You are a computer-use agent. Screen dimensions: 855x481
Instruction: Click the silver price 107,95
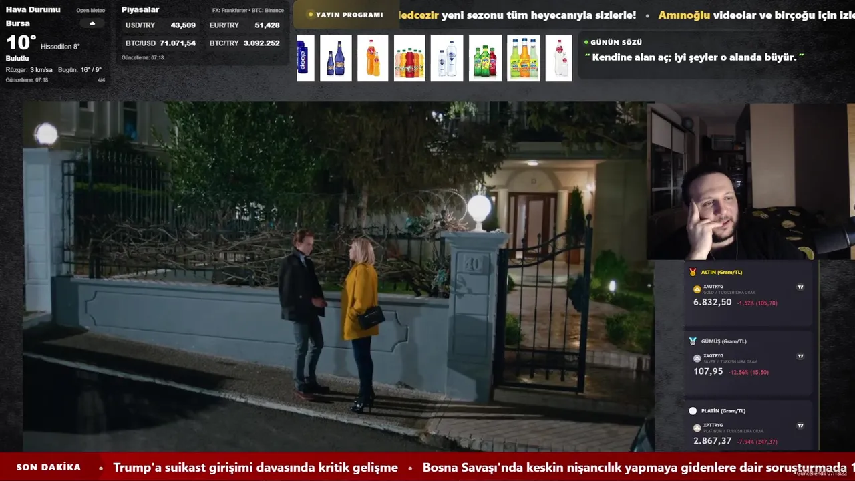coord(708,371)
